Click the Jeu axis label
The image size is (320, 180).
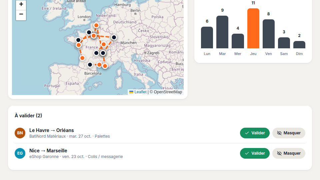point(253,54)
